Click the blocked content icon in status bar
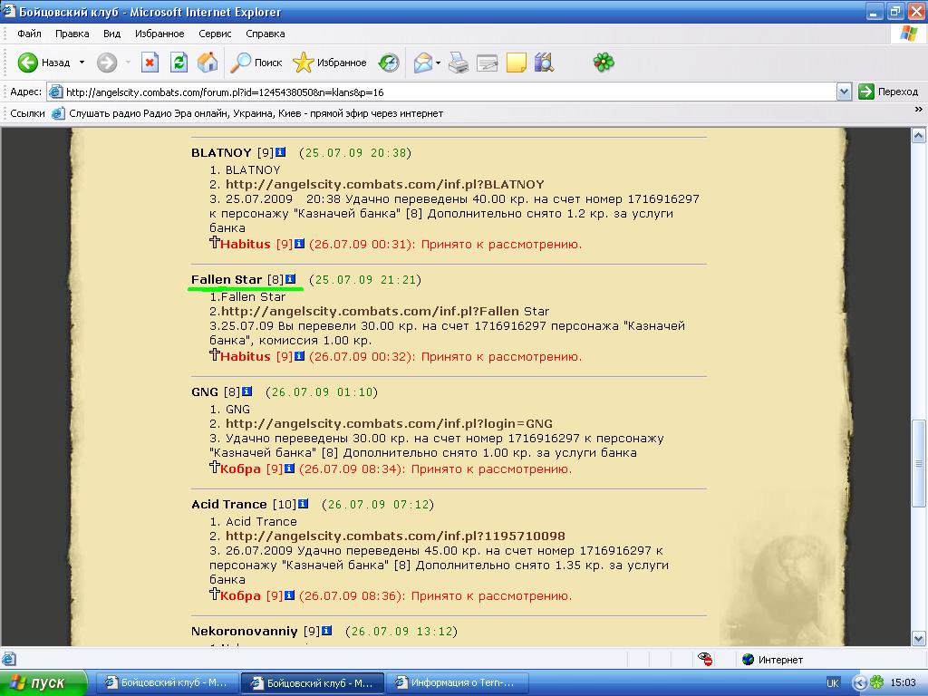This screenshot has width=928, height=696. (x=705, y=659)
